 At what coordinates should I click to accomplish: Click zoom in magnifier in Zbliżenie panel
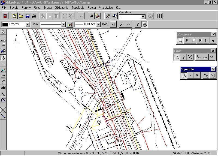(187, 41)
